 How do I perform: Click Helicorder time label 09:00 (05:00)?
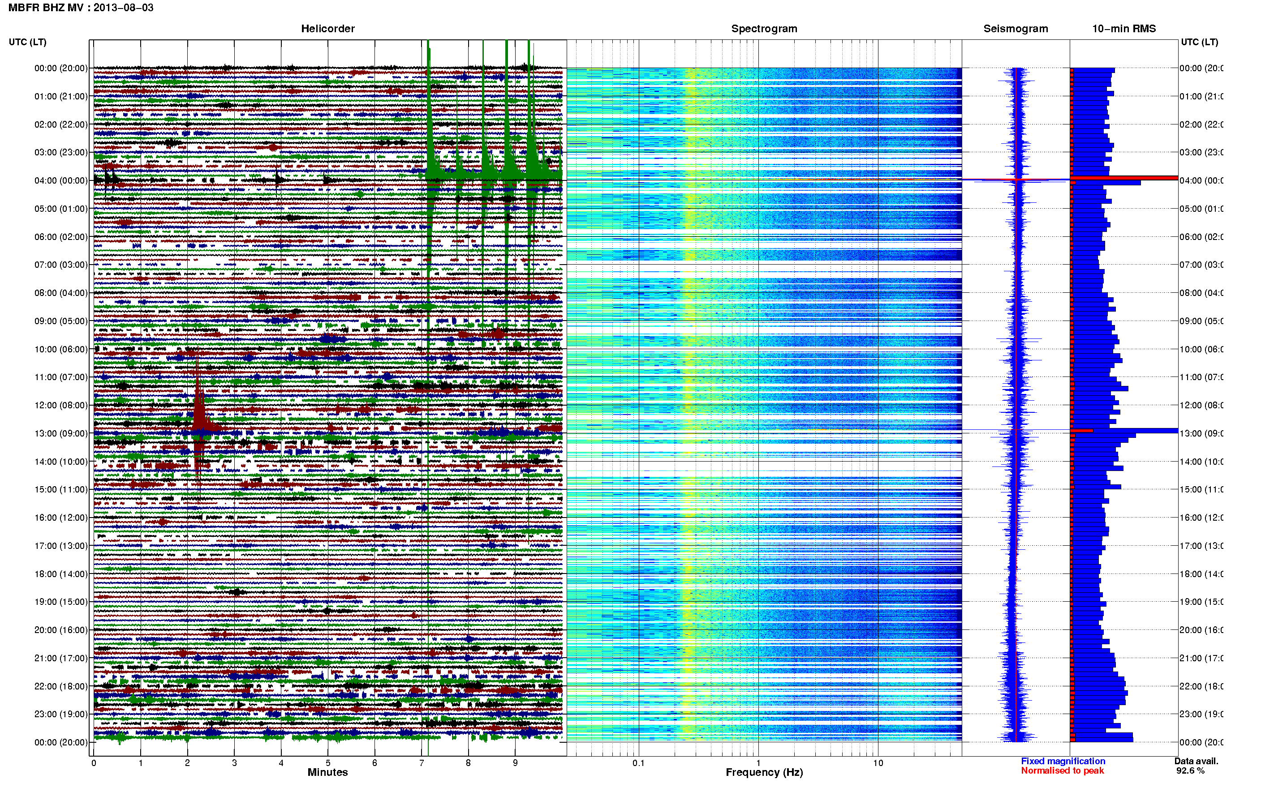click(61, 321)
